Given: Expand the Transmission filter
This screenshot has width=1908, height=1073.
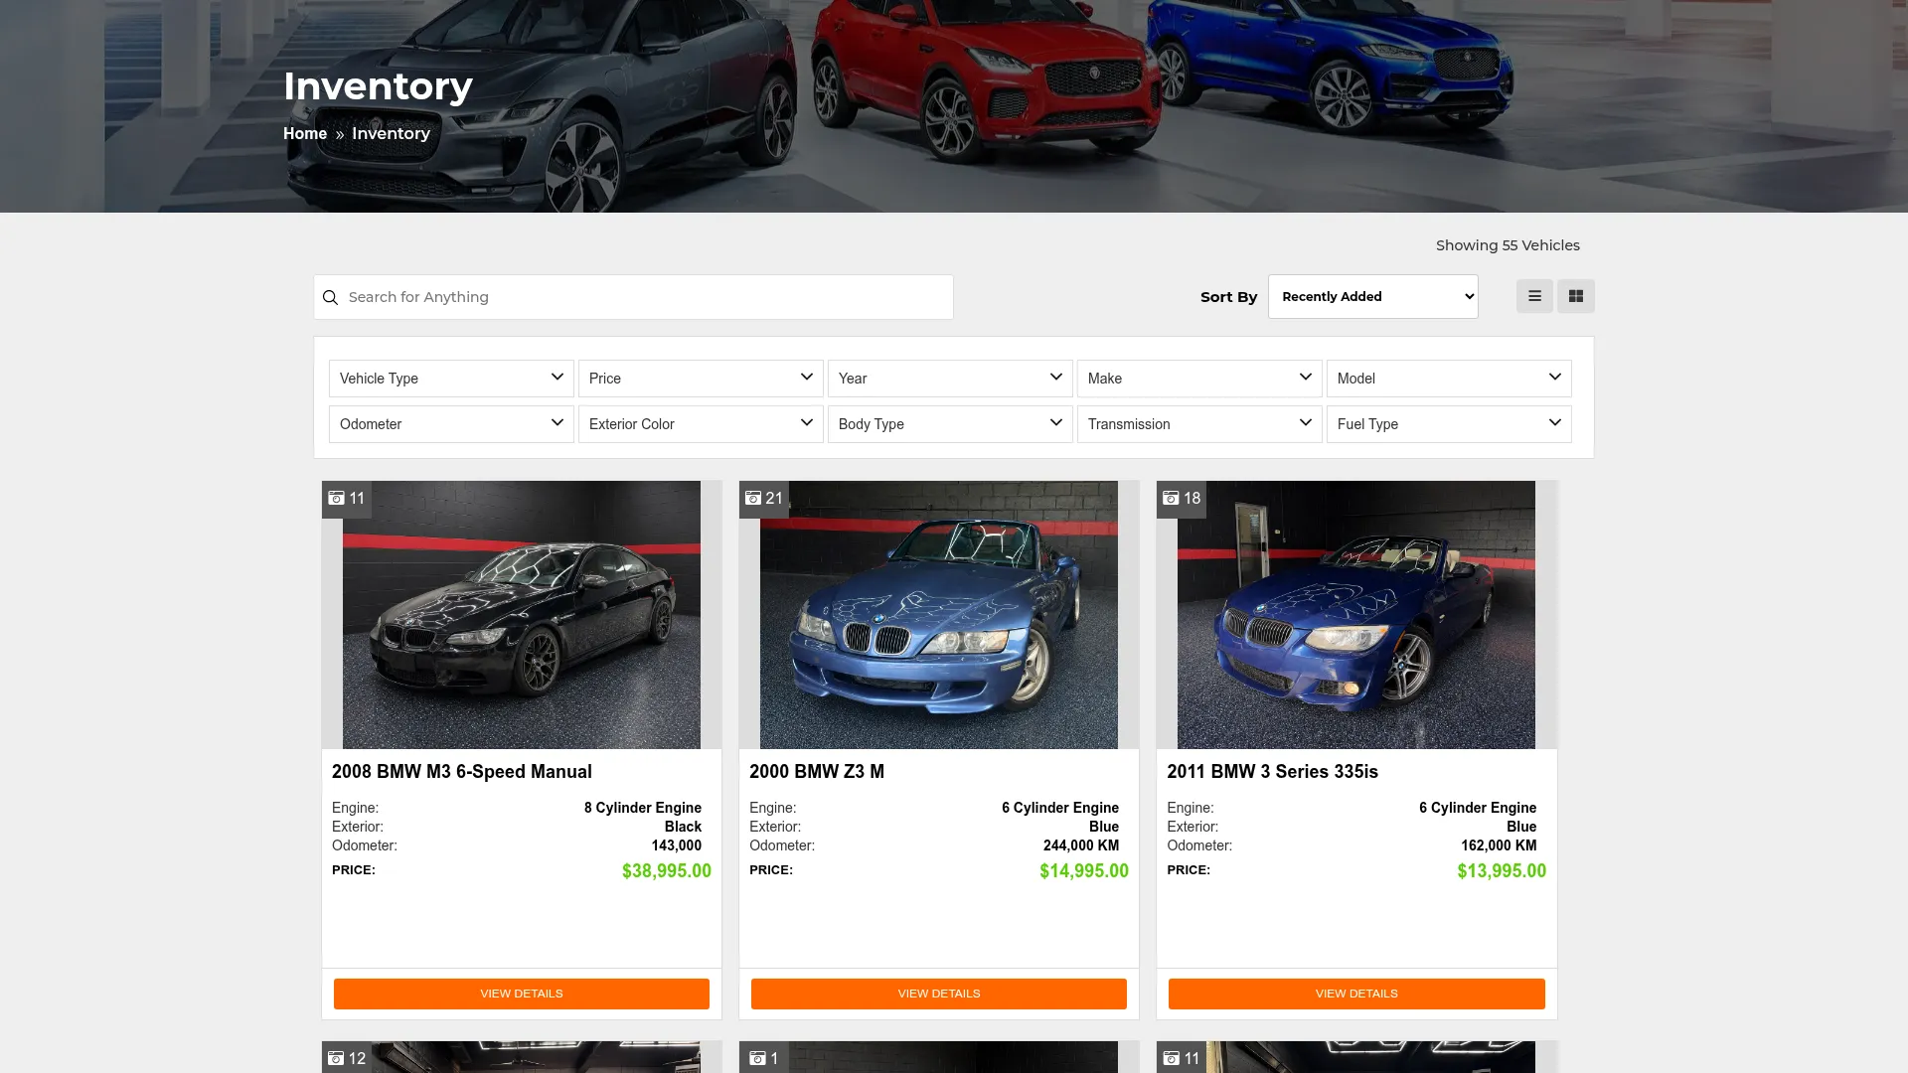Looking at the screenshot, I should coord(1199,424).
